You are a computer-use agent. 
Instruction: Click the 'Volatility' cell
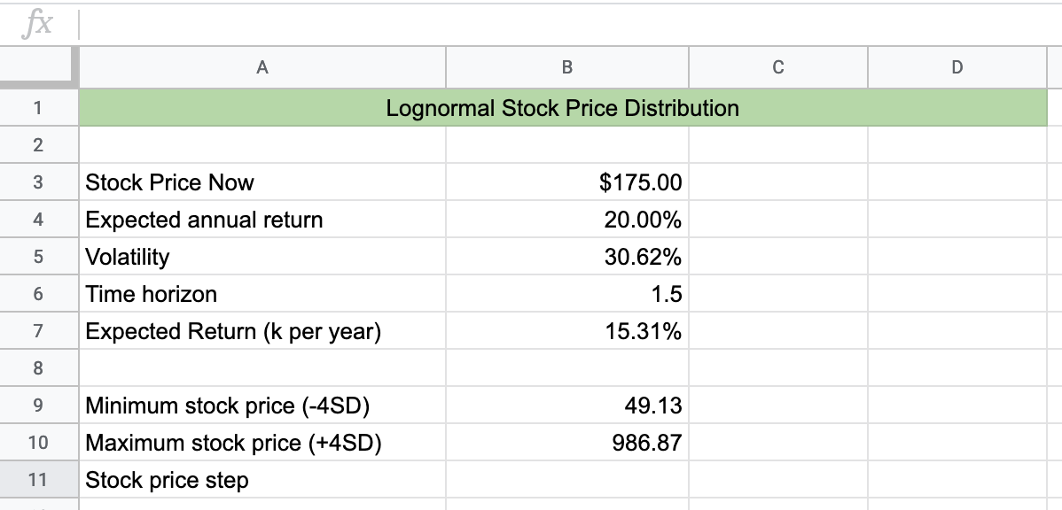pyautogui.click(x=262, y=257)
